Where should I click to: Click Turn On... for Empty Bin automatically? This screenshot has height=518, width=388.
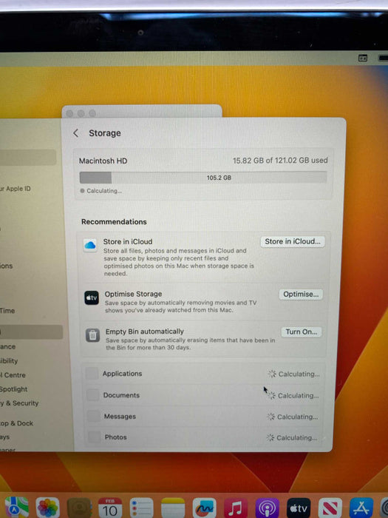tap(302, 332)
